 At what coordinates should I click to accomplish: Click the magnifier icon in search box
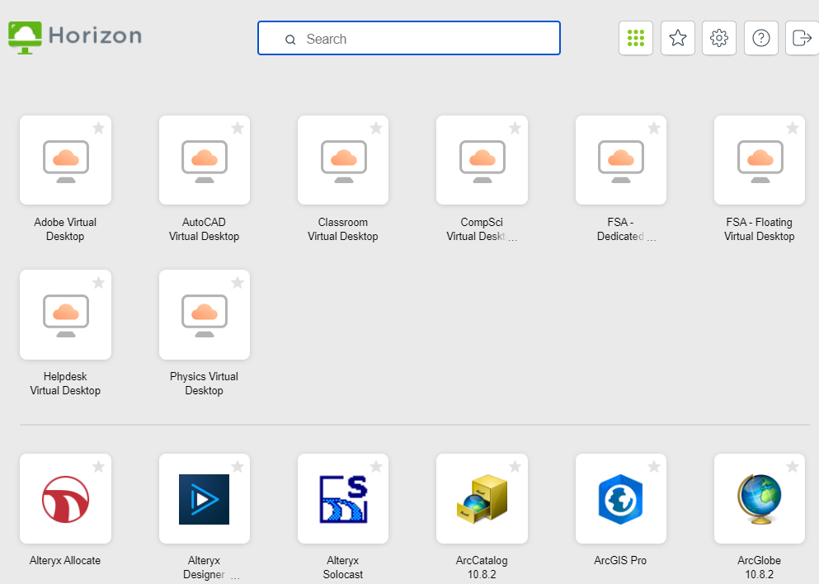[290, 39]
